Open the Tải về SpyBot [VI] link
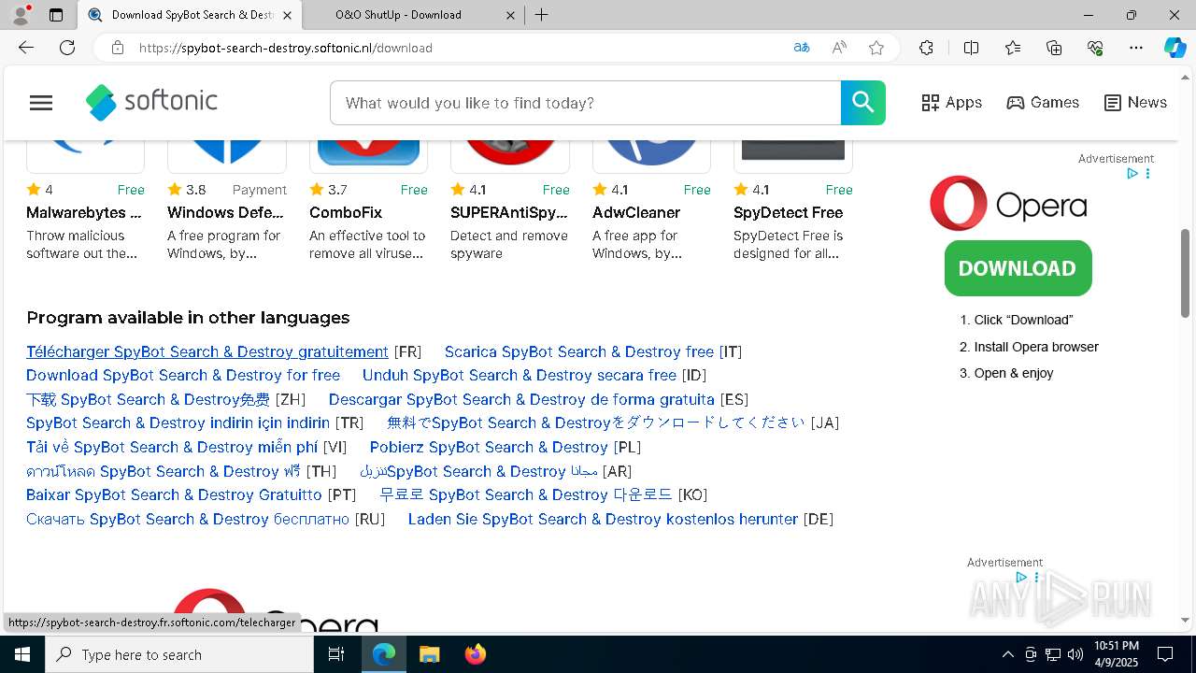The width and height of the screenshot is (1196, 673). 172,447
